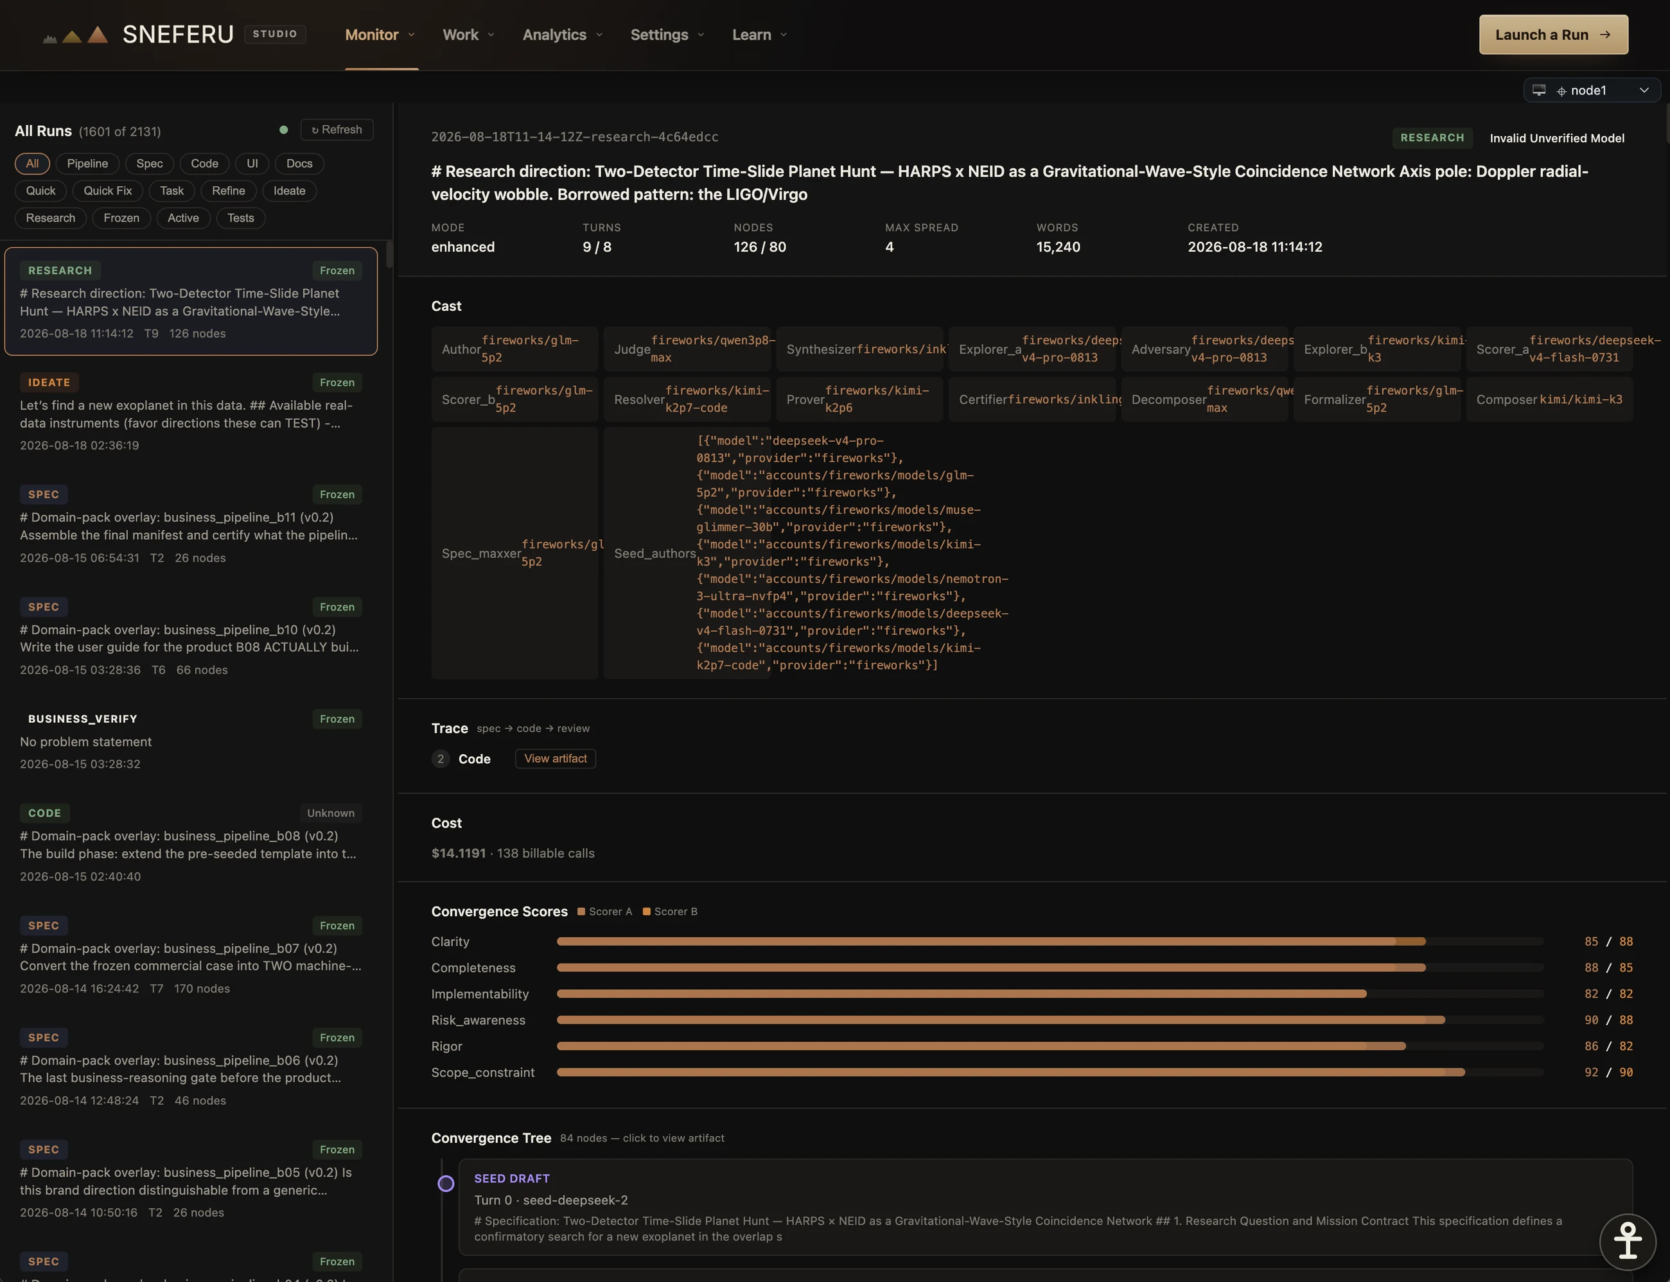Open the business_pipeline_b06 spec run
The image size is (1670, 1282).
191,1068
